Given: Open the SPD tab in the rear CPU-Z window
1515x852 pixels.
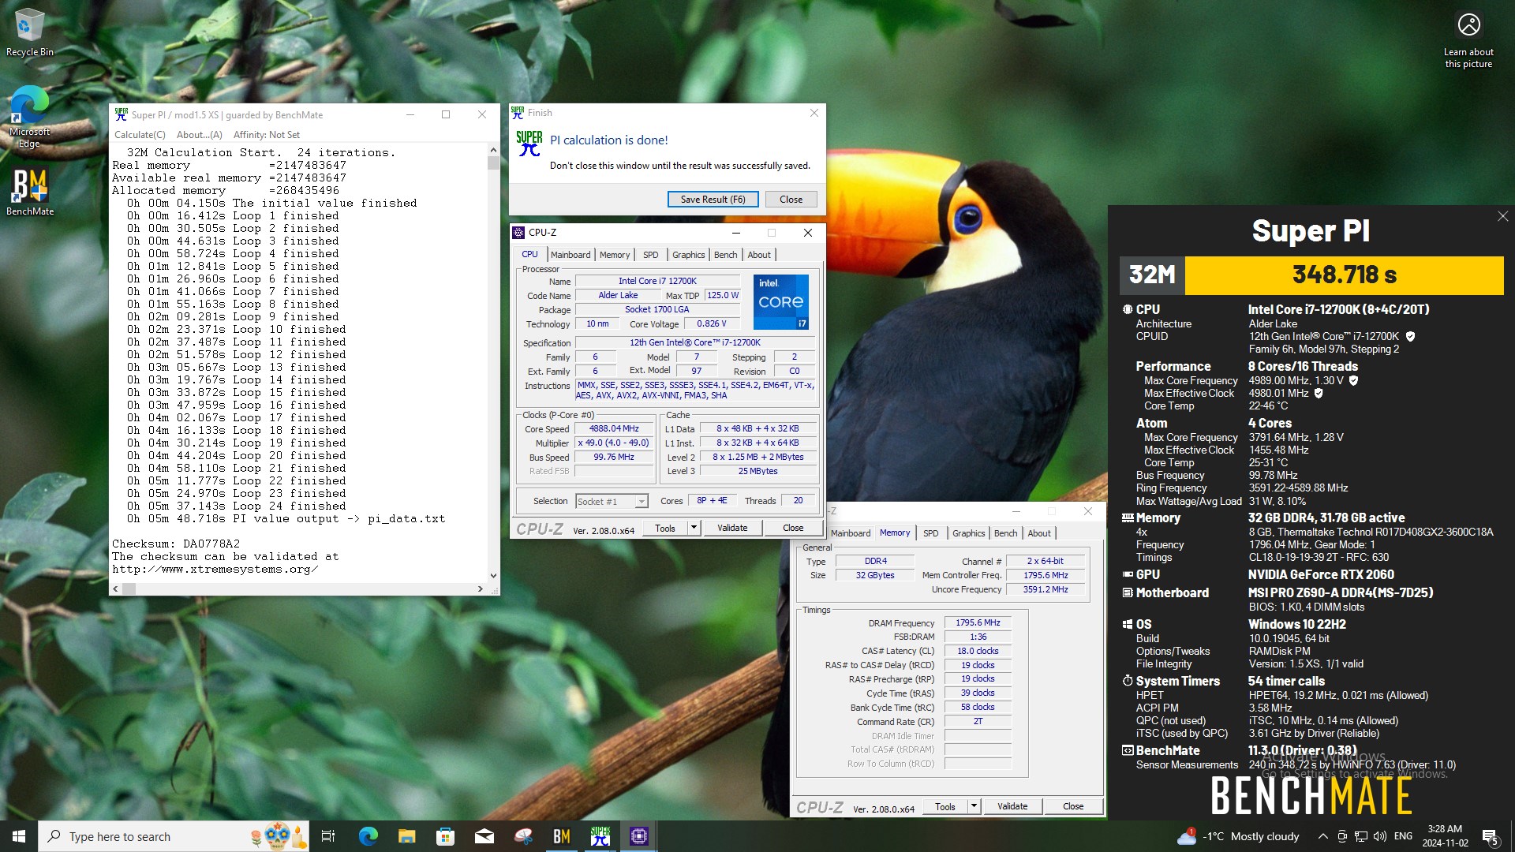Looking at the screenshot, I should (x=931, y=533).
